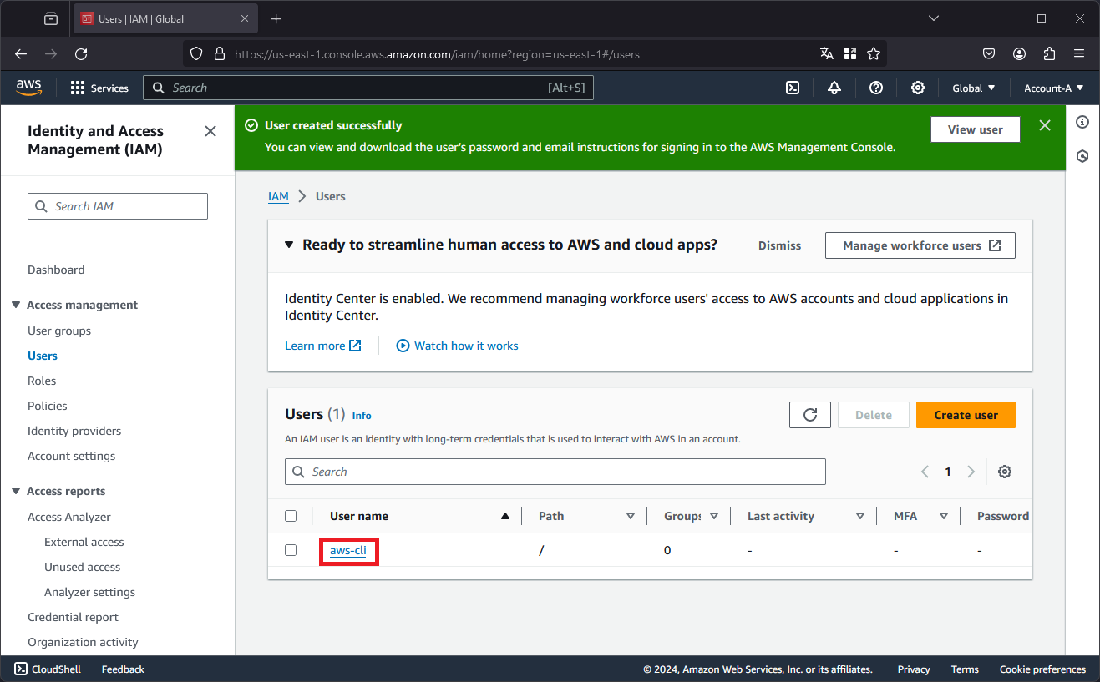Open Credential report in sidebar
1100x682 pixels.
74,617
